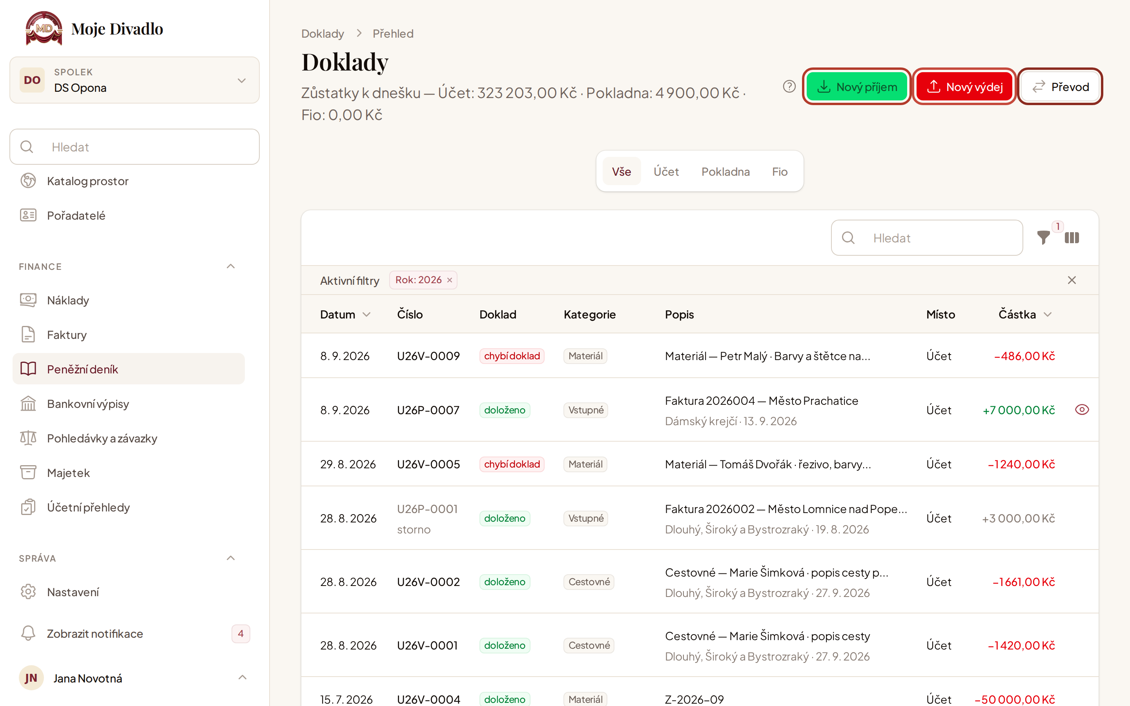The width and height of the screenshot is (1130, 706).
Task: Open the table filter funnel icon
Action: (1043, 238)
